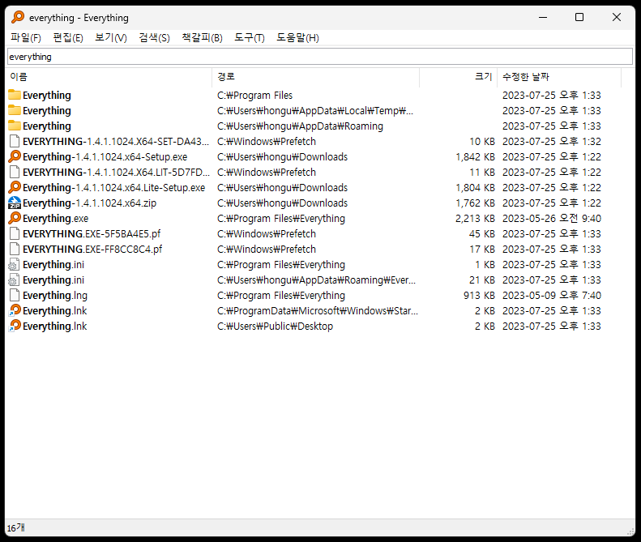Select EVERYTHING.EXE-5F5BA4E5.pf file name

point(92,234)
